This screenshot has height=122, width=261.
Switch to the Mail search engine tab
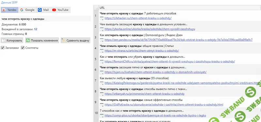[x=43, y=10]
